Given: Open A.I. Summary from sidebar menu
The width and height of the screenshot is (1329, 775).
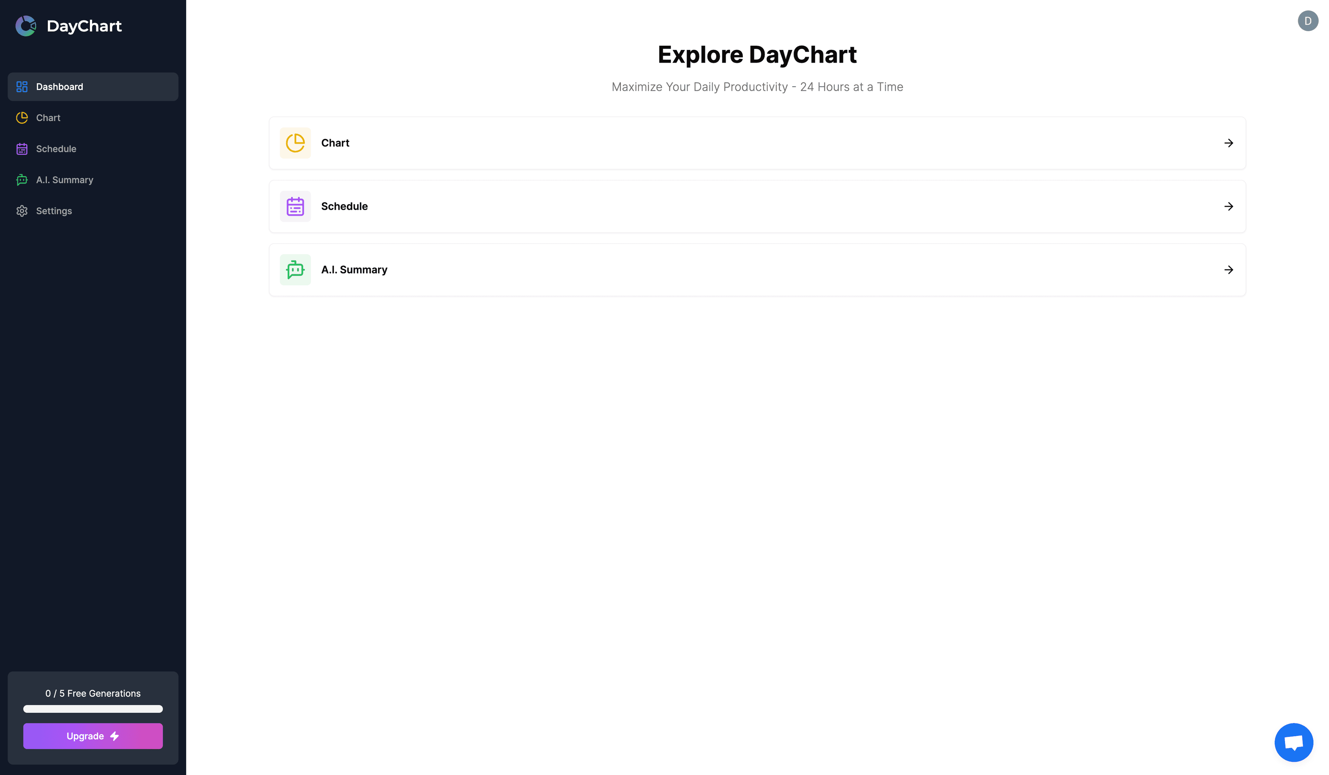Looking at the screenshot, I should (64, 180).
